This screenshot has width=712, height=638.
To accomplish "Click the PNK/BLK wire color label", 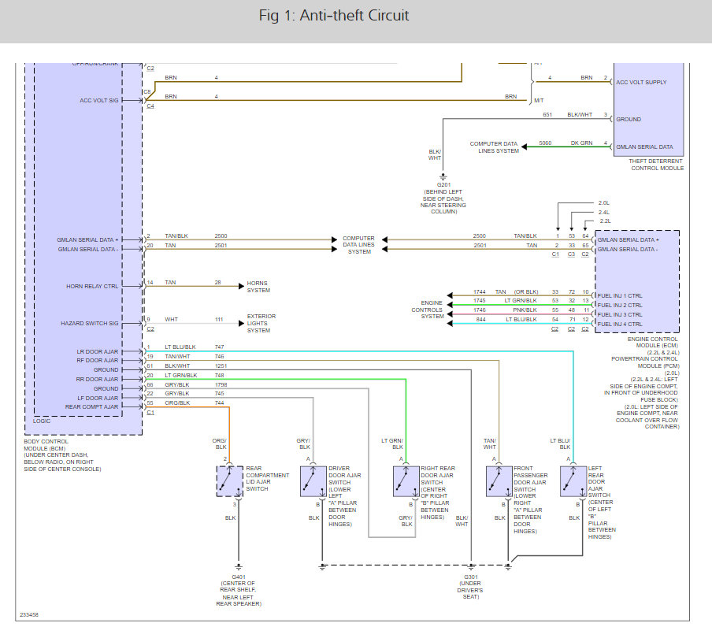I will point(525,310).
